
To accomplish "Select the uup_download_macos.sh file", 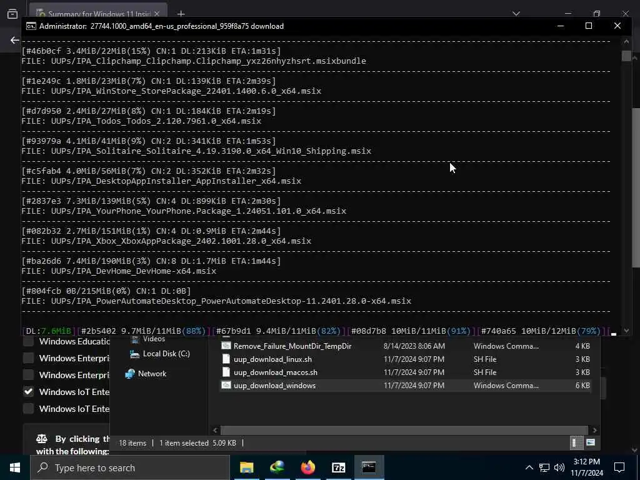I will point(405,372).
